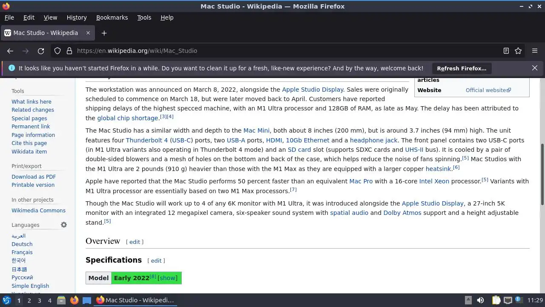Open the History menu
This screenshot has height=307, width=545.
[77, 17]
